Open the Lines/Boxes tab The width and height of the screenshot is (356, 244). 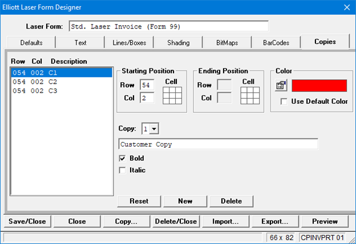pos(129,43)
